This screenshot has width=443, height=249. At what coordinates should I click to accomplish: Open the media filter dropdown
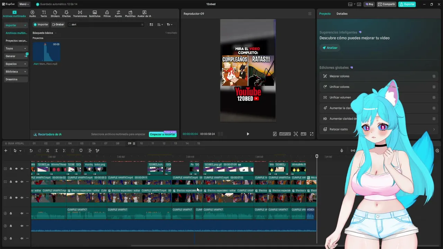(x=169, y=25)
